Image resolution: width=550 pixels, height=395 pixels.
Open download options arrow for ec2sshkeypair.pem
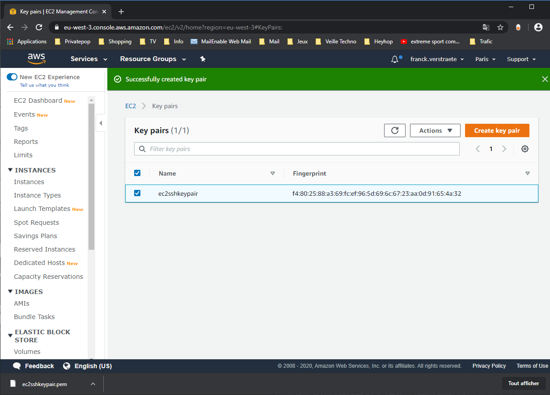[x=93, y=384]
